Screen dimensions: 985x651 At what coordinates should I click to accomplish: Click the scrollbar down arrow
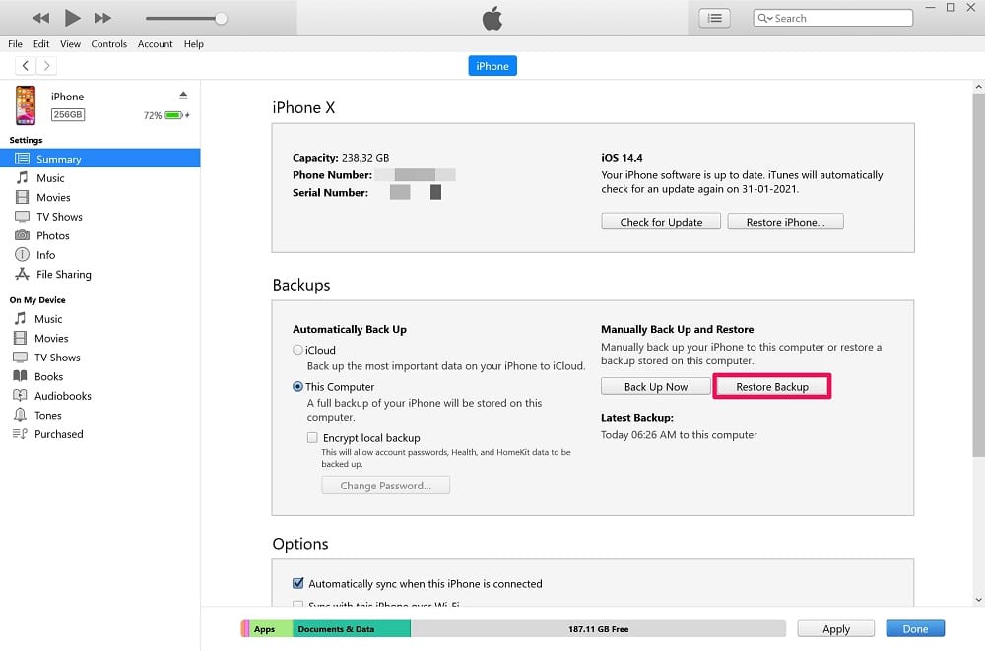pos(978,600)
